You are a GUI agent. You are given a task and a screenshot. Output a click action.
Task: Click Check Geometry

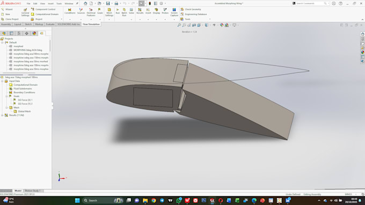point(191,9)
